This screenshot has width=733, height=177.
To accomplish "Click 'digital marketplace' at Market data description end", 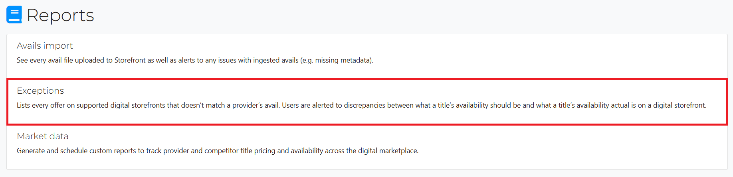I will [388, 151].
